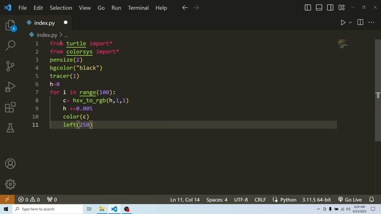Click on bgcolor("black") text
Image resolution: width=381 pixels, height=214 pixels.
[76, 68]
